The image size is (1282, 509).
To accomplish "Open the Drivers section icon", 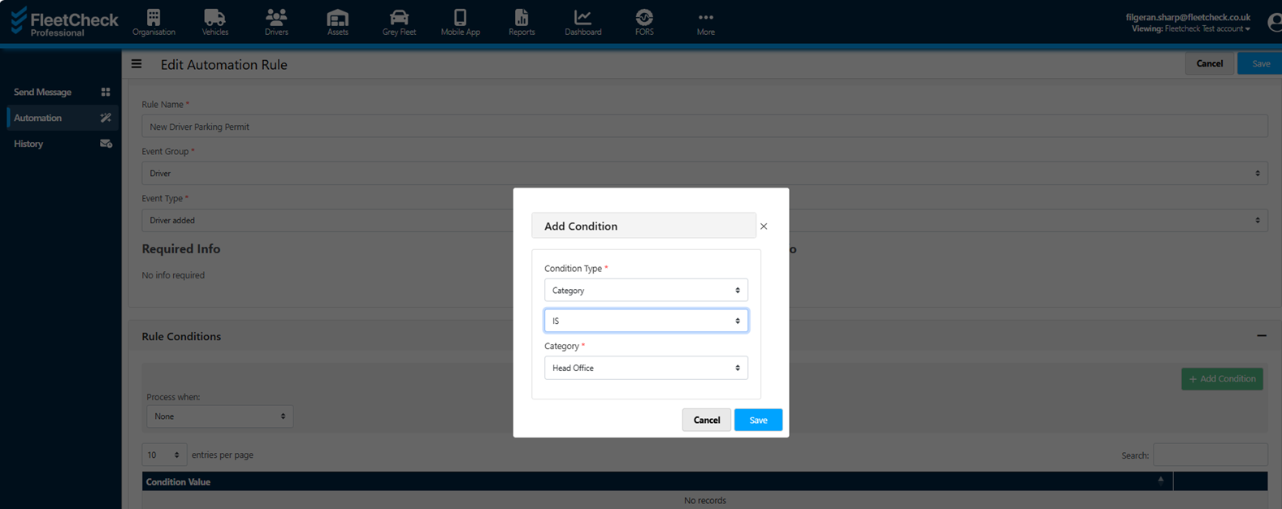I will coord(276,18).
